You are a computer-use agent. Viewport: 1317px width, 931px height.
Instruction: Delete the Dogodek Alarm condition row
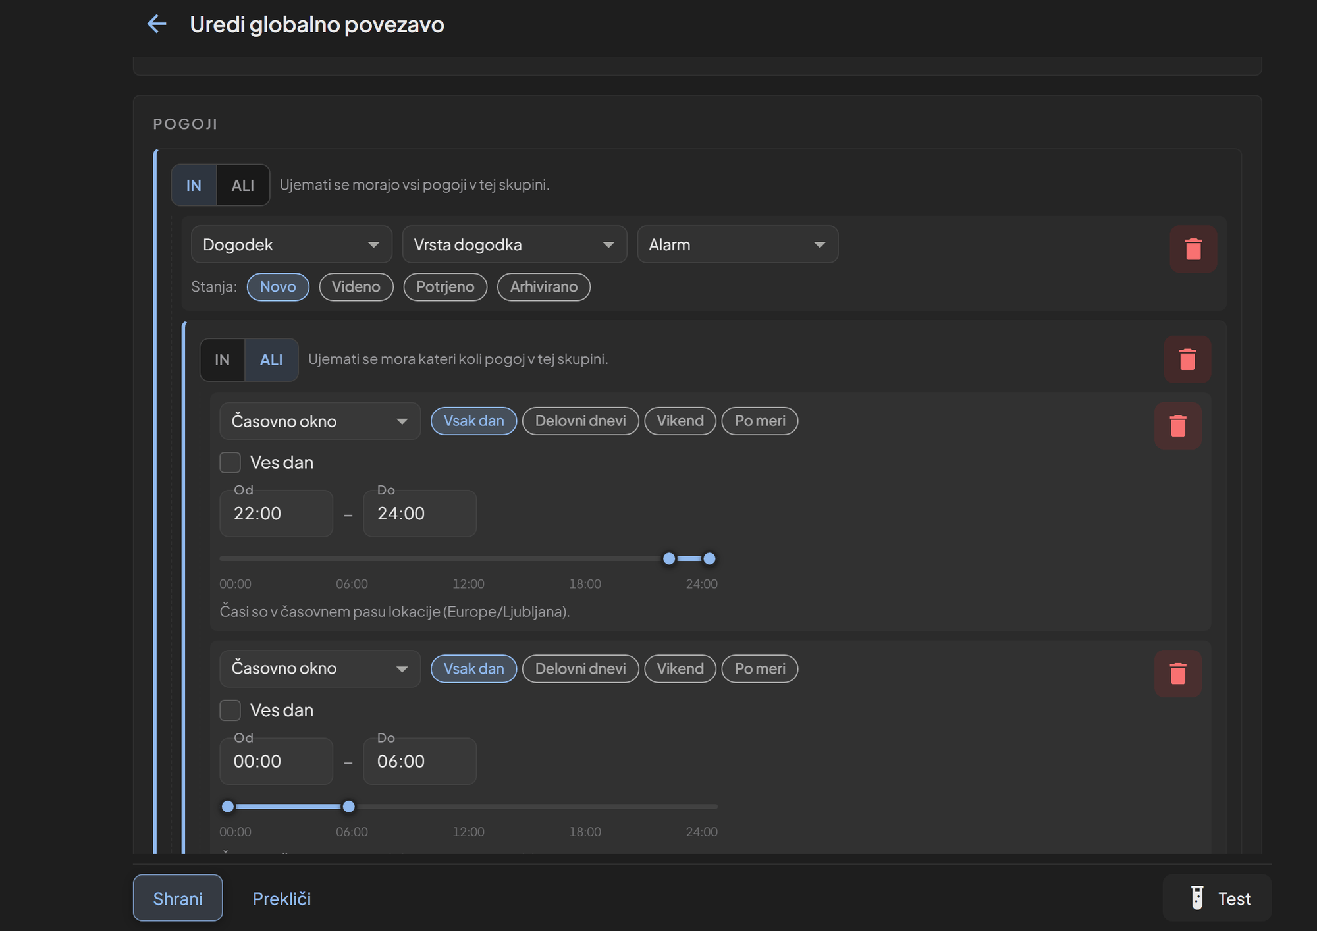pos(1193,249)
